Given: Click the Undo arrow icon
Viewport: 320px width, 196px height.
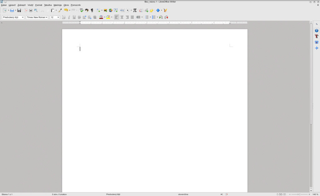Looking at the screenshot, I should coord(66,10).
